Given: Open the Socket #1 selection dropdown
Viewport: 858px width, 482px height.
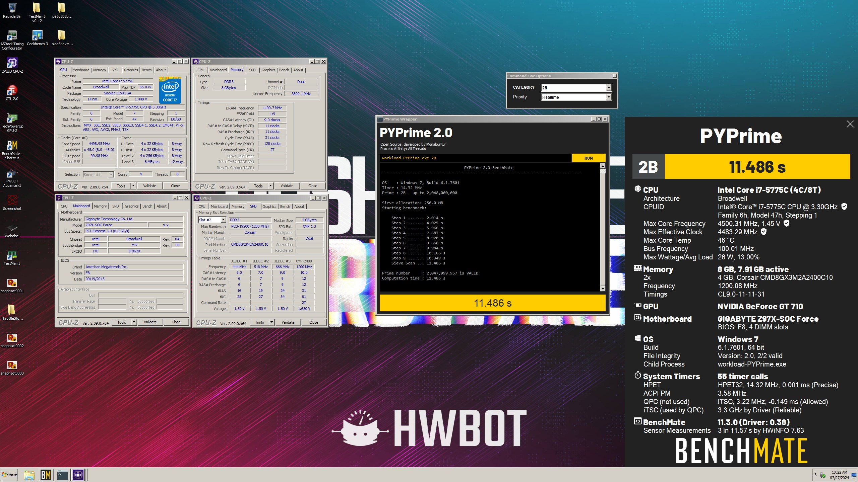Looking at the screenshot, I should pos(98,174).
